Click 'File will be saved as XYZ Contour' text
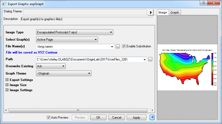This screenshot has height=124, width=222. (32, 52)
